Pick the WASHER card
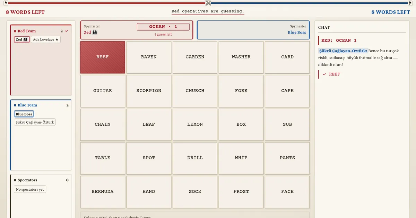416x218 pixels. (241, 57)
